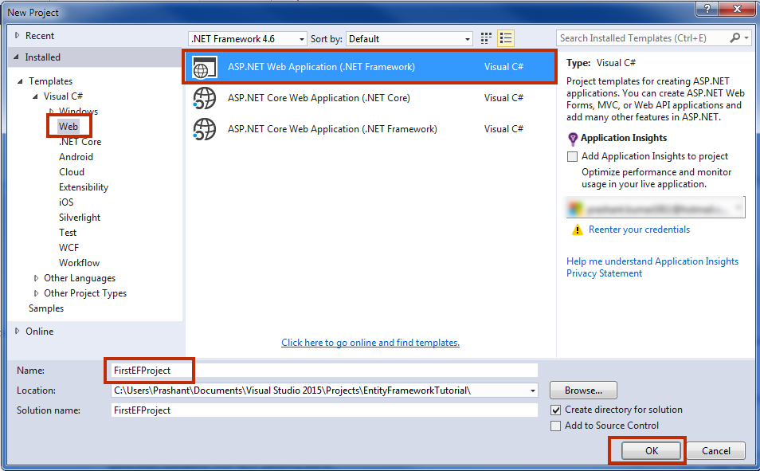Expand the Windows template node

click(x=51, y=111)
